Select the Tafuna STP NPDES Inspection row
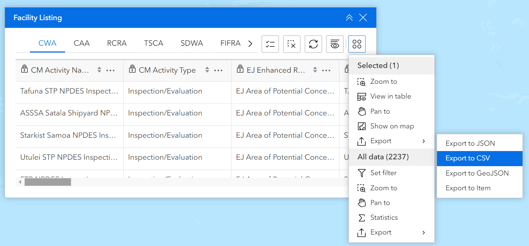This screenshot has width=529, height=246. [69, 91]
